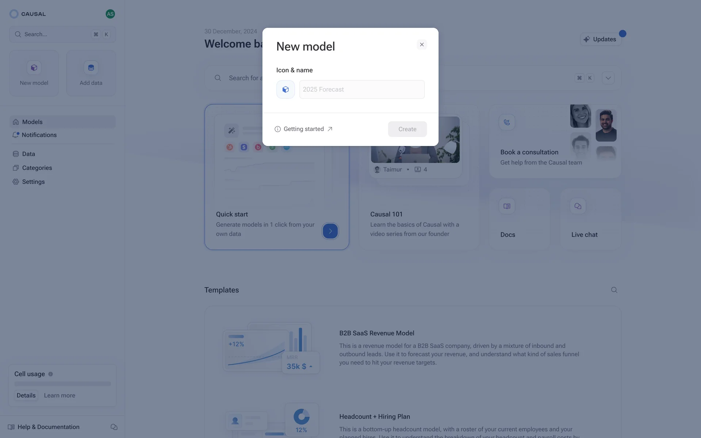Click the Cell usage progress bar

[62, 384]
